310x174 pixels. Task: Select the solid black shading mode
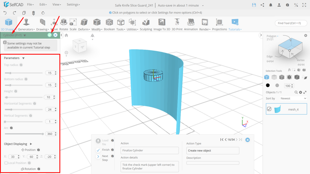pyautogui.click(x=268, y=85)
